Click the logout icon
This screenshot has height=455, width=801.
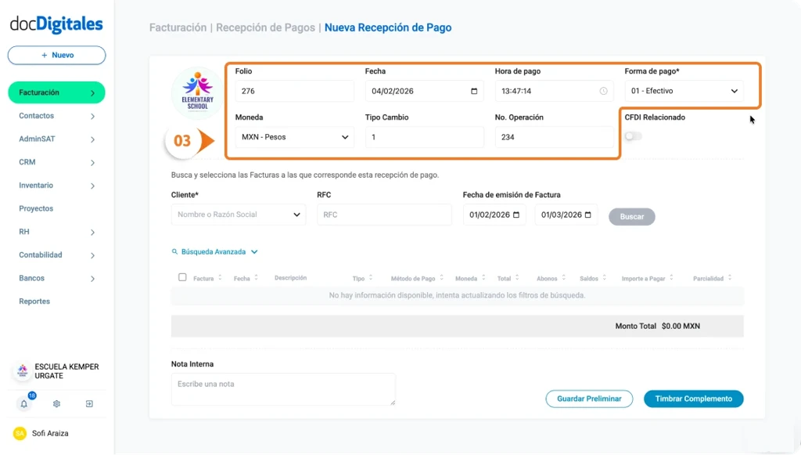pyautogui.click(x=88, y=403)
